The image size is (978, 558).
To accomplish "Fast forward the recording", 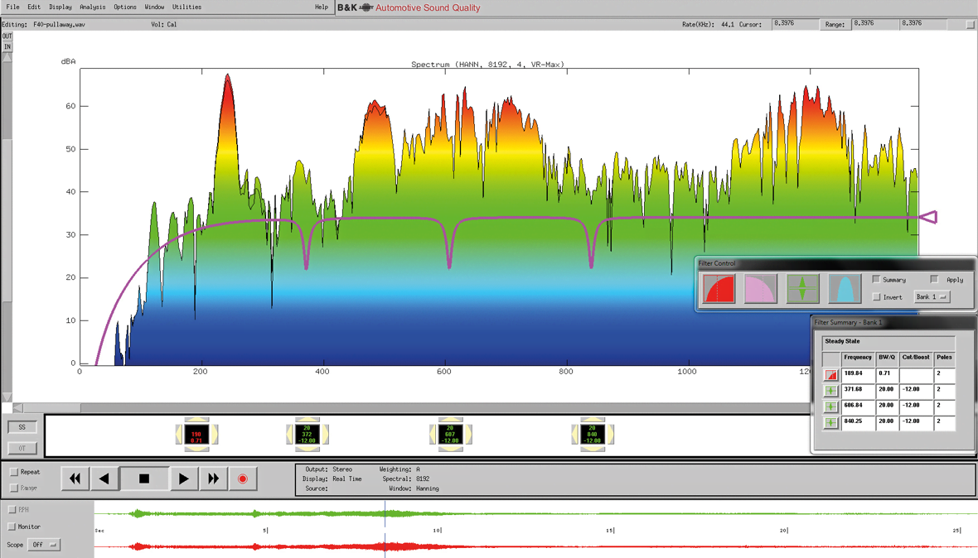I will pyautogui.click(x=213, y=479).
